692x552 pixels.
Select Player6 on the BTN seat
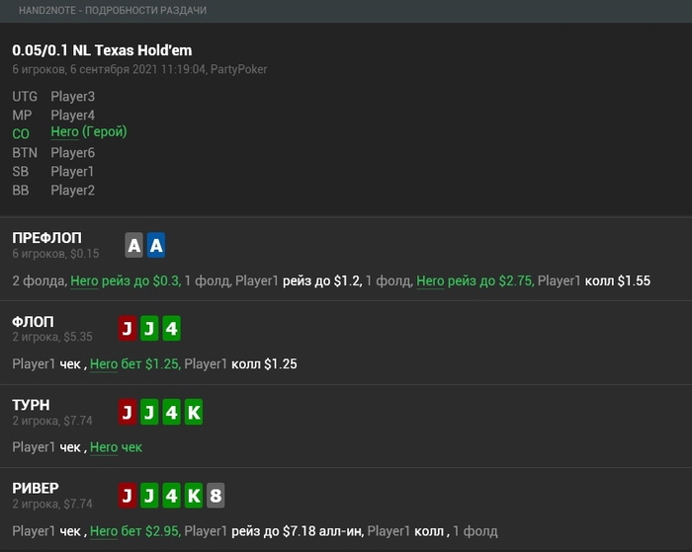[x=72, y=153]
